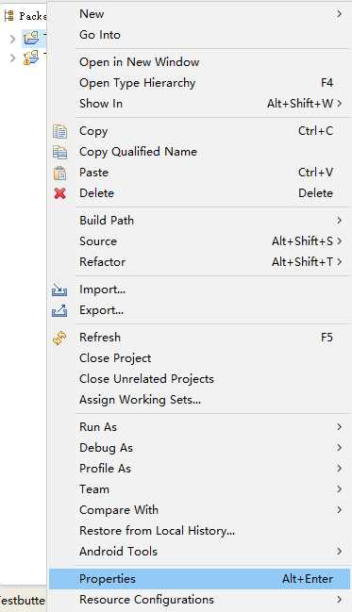
Task: Click the yellow Refresh arrows icon
Action: pos(59,338)
